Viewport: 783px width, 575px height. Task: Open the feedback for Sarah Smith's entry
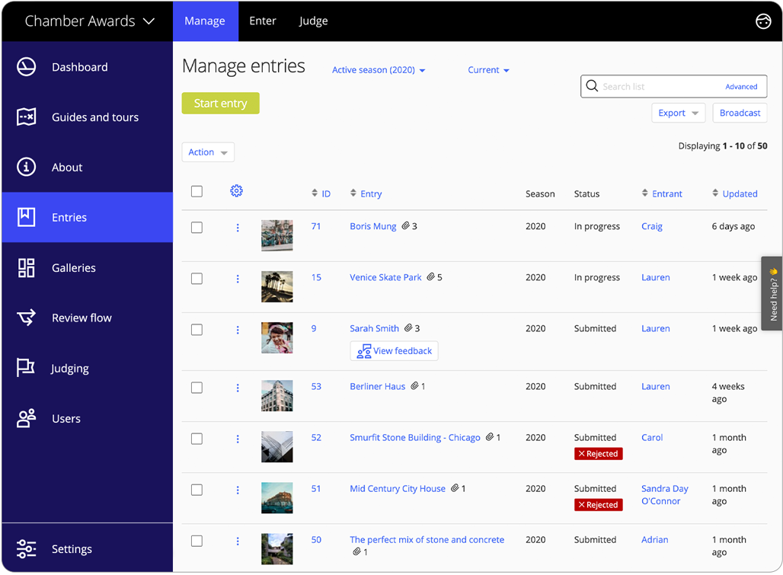(x=394, y=351)
